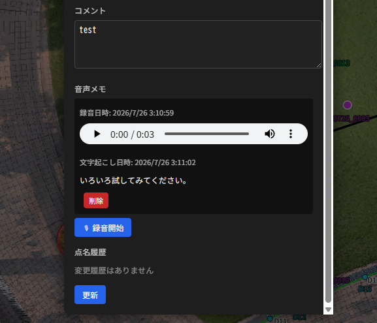Click the 音声メモ section heading
The height and width of the screenshot is (323, 377).
click(90, 89)
